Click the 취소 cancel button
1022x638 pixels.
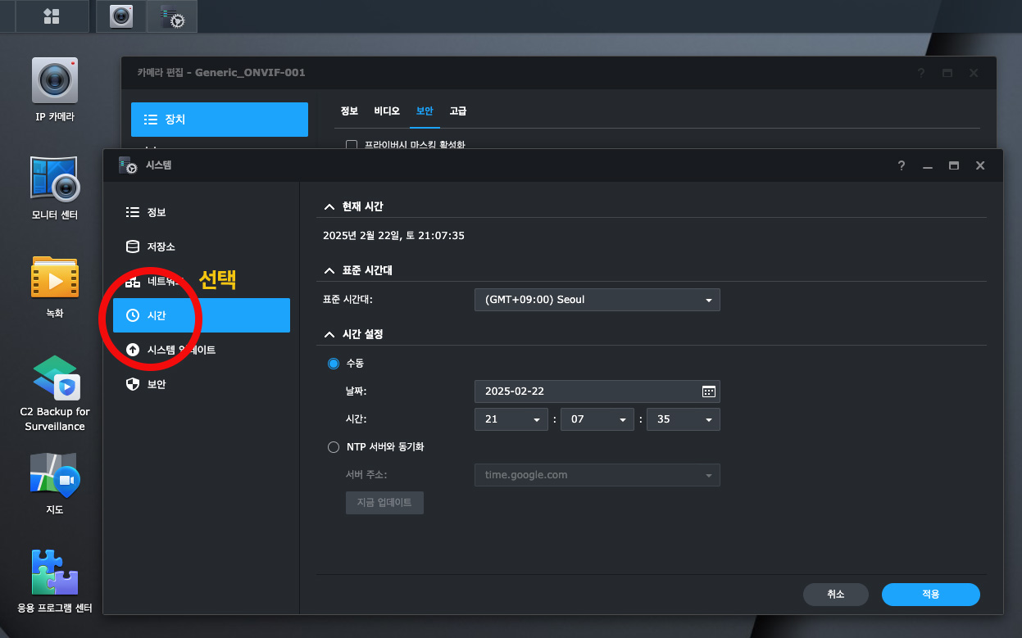835,594
